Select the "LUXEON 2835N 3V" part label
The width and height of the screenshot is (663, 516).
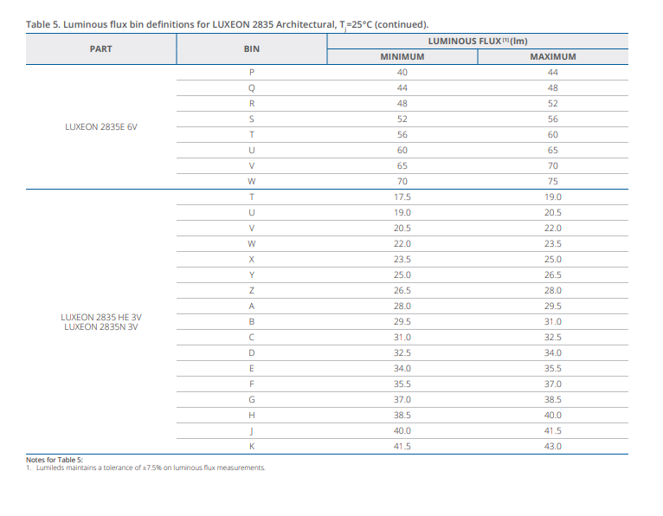[x=101, y=327]
